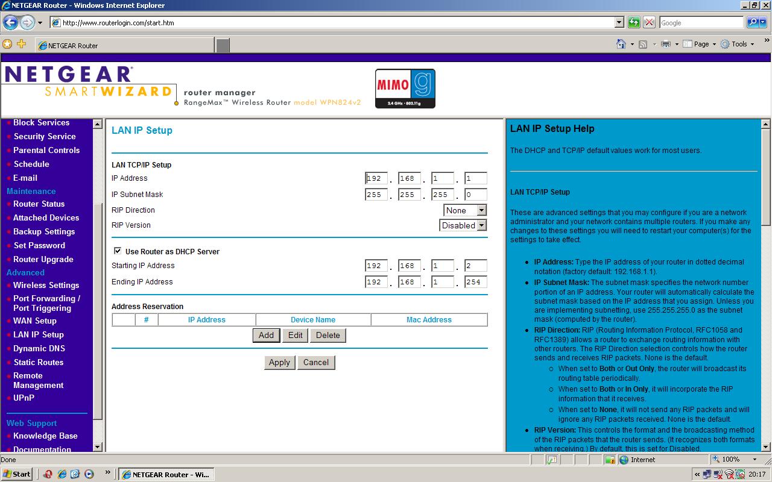Cancel the LAN IP changes
Viewport: 772px width, 482px height.
[x=316, y=363]
